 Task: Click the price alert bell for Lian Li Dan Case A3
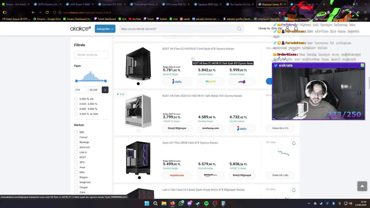pyautogui.click(x=294, y=190)
